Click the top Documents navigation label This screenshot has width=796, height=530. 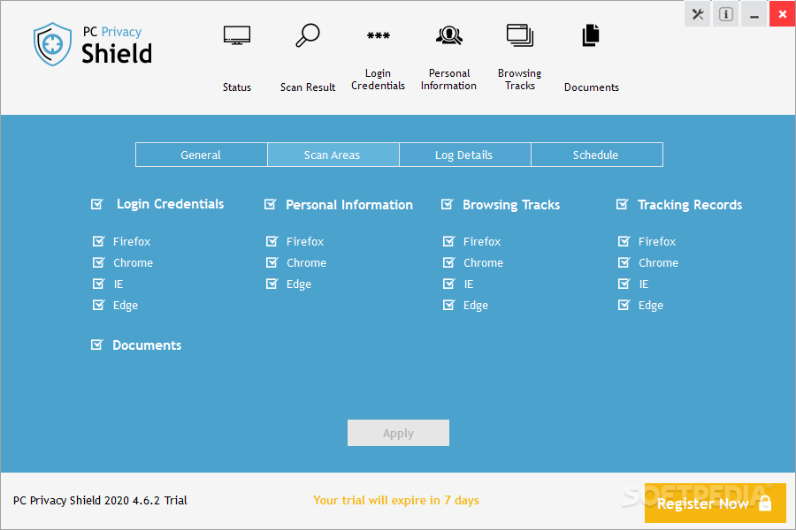tap(592, 87)
